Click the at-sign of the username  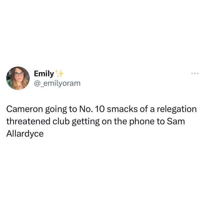(x=37, y=84)
